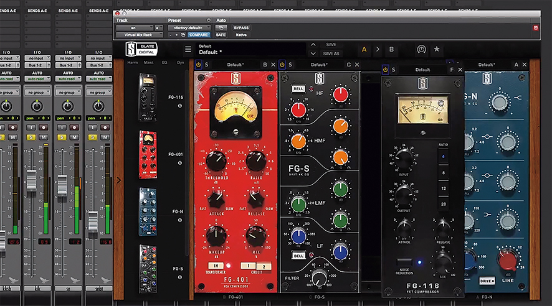Switch to the Dyn library tab
This screenshot has height=306, width=552.
[180, 63]
